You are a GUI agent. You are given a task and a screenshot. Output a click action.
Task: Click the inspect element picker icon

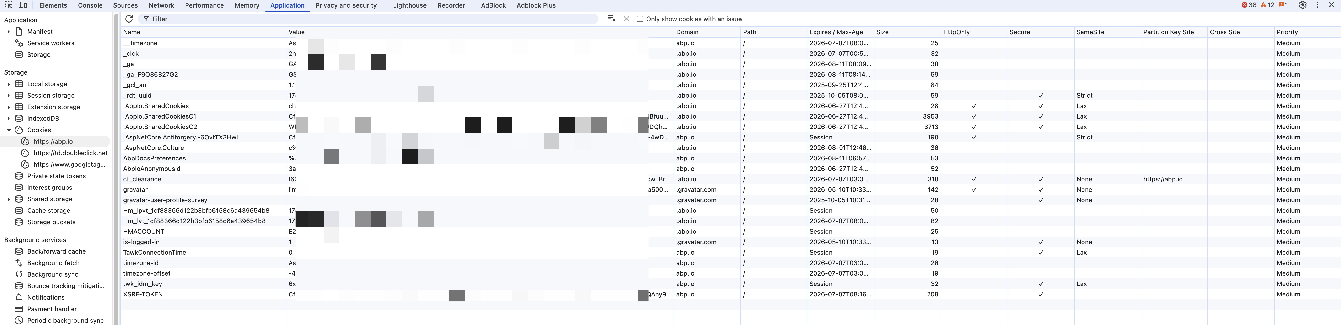pos(8,5)
